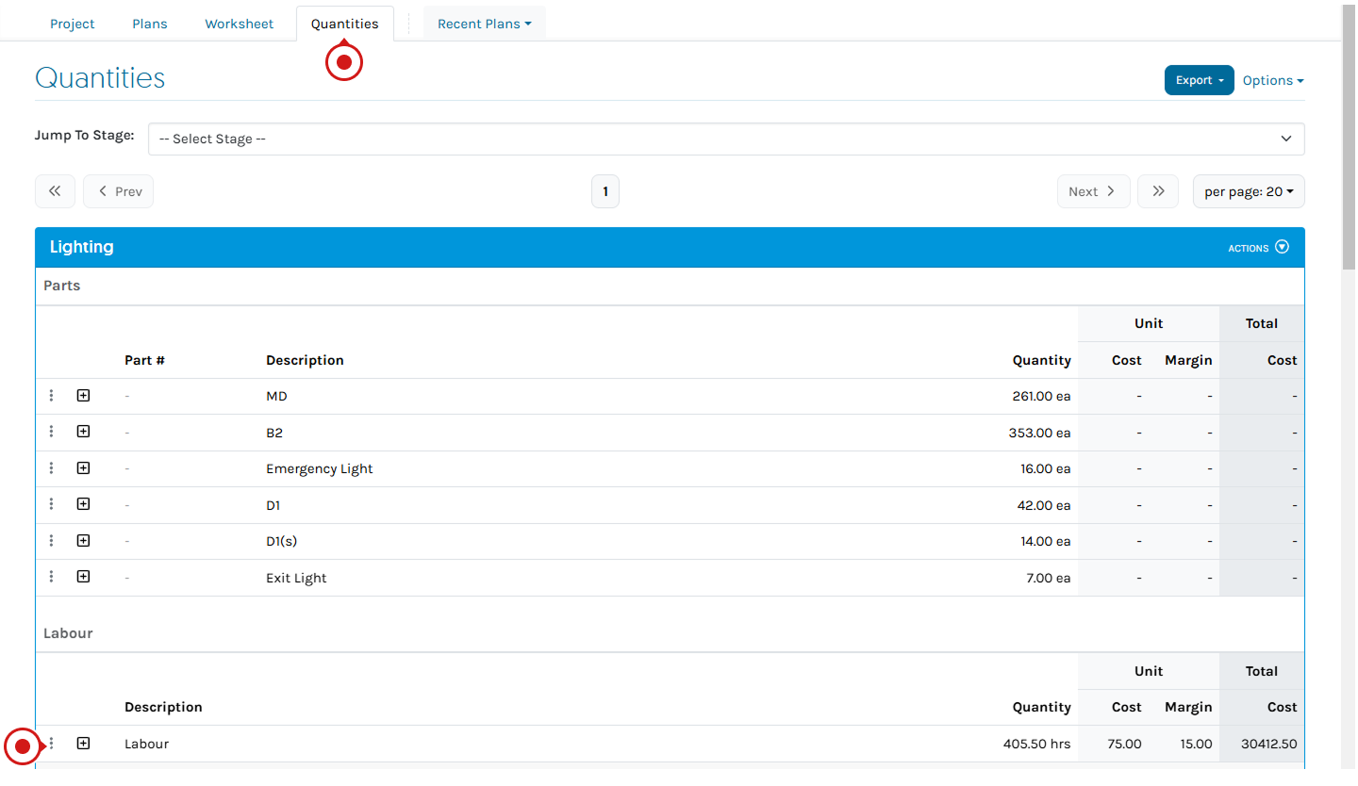
Task: Open the Export dropdown
Action: [1199, 80]
